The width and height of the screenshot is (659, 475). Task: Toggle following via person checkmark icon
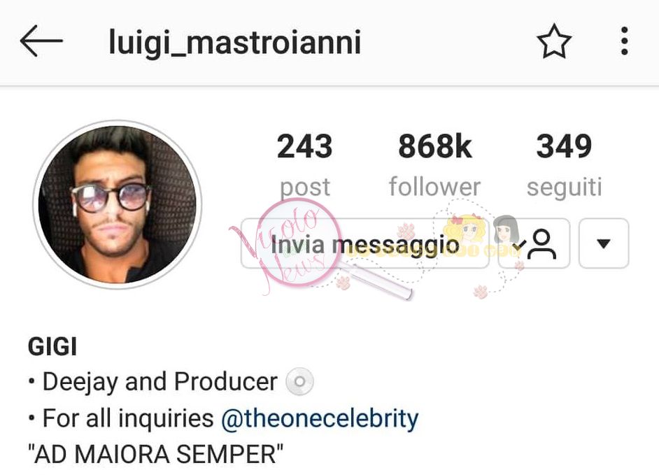(534, 243)
